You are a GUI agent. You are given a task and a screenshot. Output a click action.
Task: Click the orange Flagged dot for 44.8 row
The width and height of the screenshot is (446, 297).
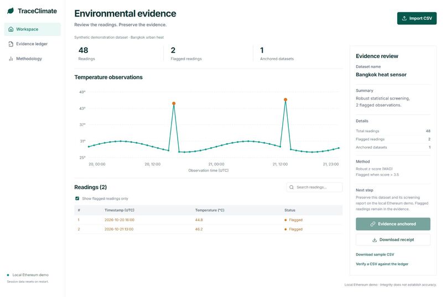click(286, 220)
